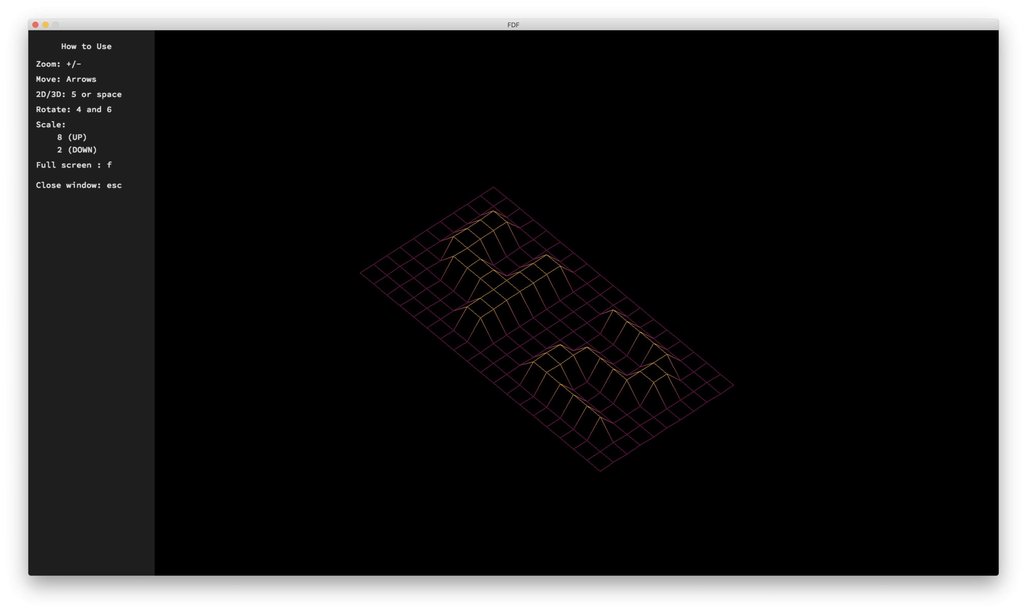Select the '2D/3D: 5 or space' text
The height and width of the screenshot is (613, 1027).
point(79,94)
